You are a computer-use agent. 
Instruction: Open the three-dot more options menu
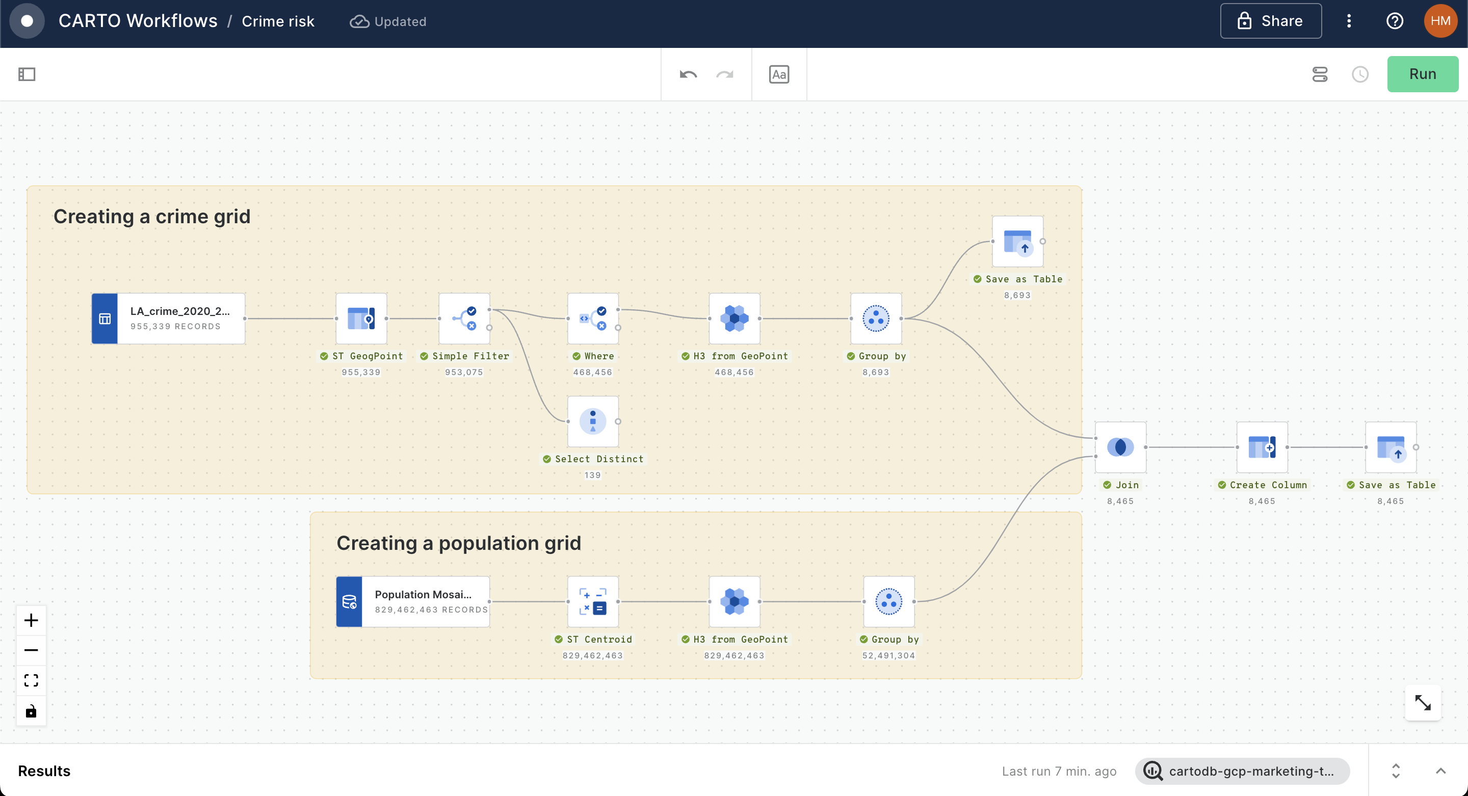pos(1349,21)
